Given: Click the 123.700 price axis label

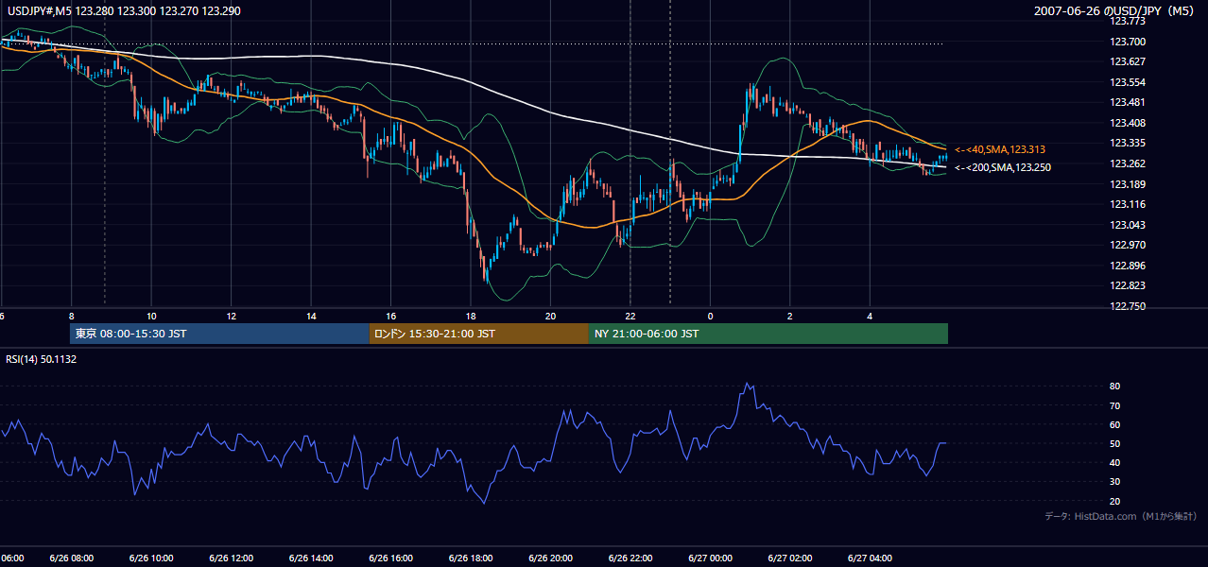Looking at the screenshot, I should click(x=1127, y=42).
